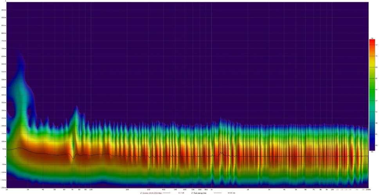
Task: Toggle the Genelec 24.04.2021 trace checkbox
Action: coord(141,193)
